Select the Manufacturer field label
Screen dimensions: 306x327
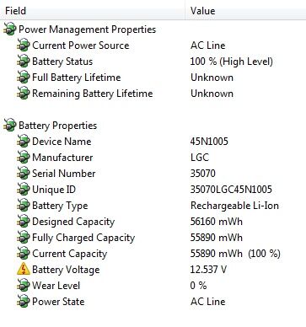tap(62, 158)
